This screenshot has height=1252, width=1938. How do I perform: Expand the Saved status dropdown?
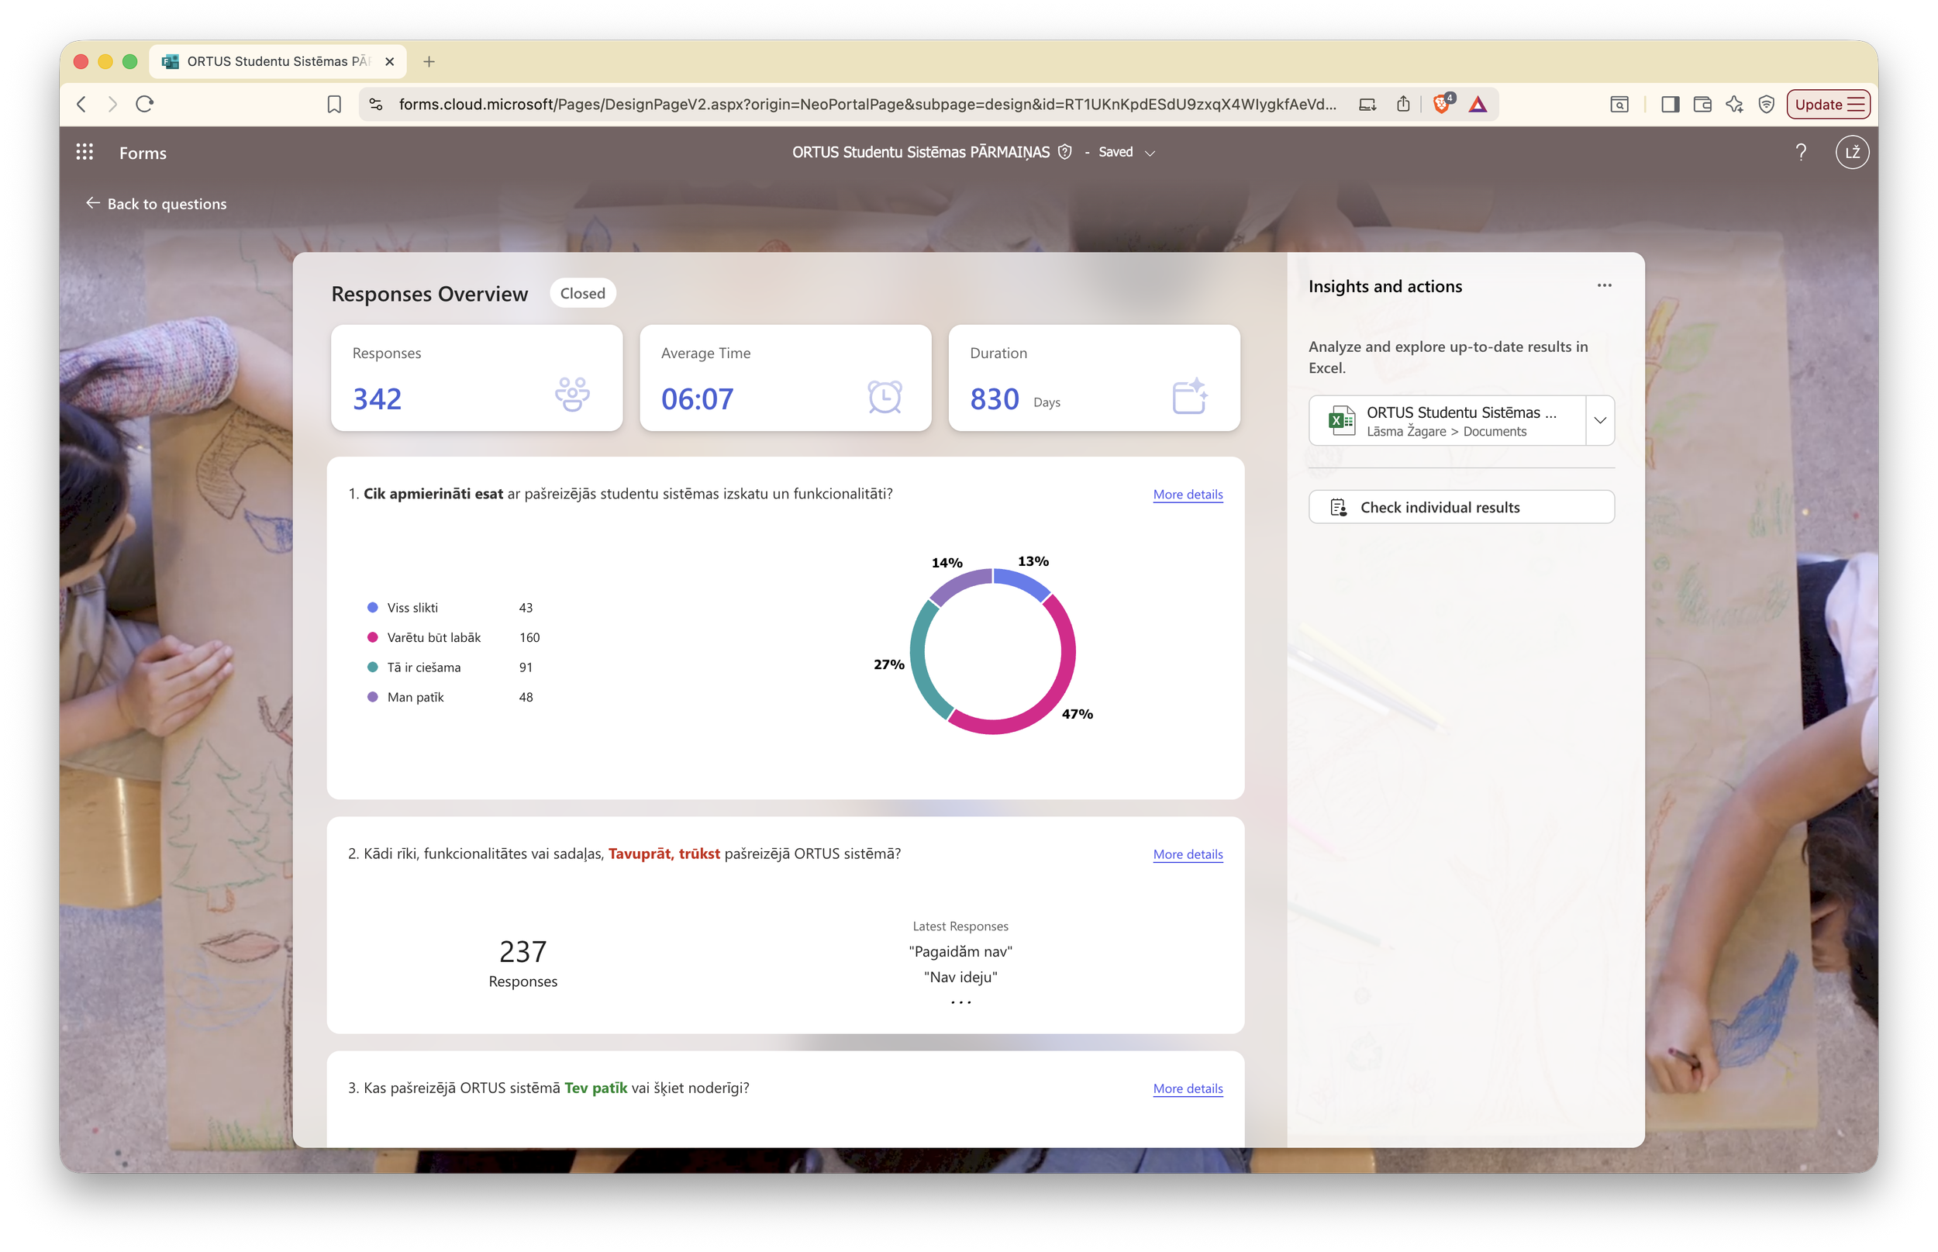point(1150,153)
